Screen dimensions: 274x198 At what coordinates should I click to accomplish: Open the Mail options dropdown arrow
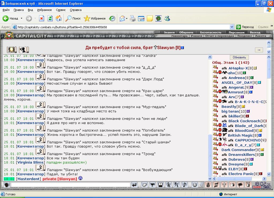pyautogui.click(x=127, y=18)
